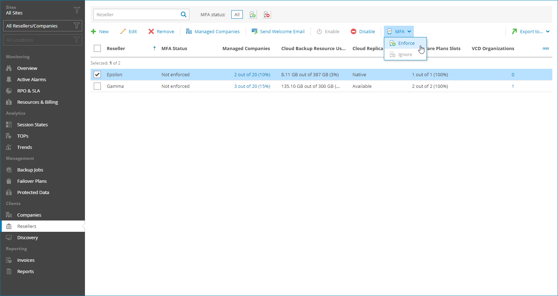Click the Enable button
This screenshot has width=558, height=296.
(x=328, y=31)
